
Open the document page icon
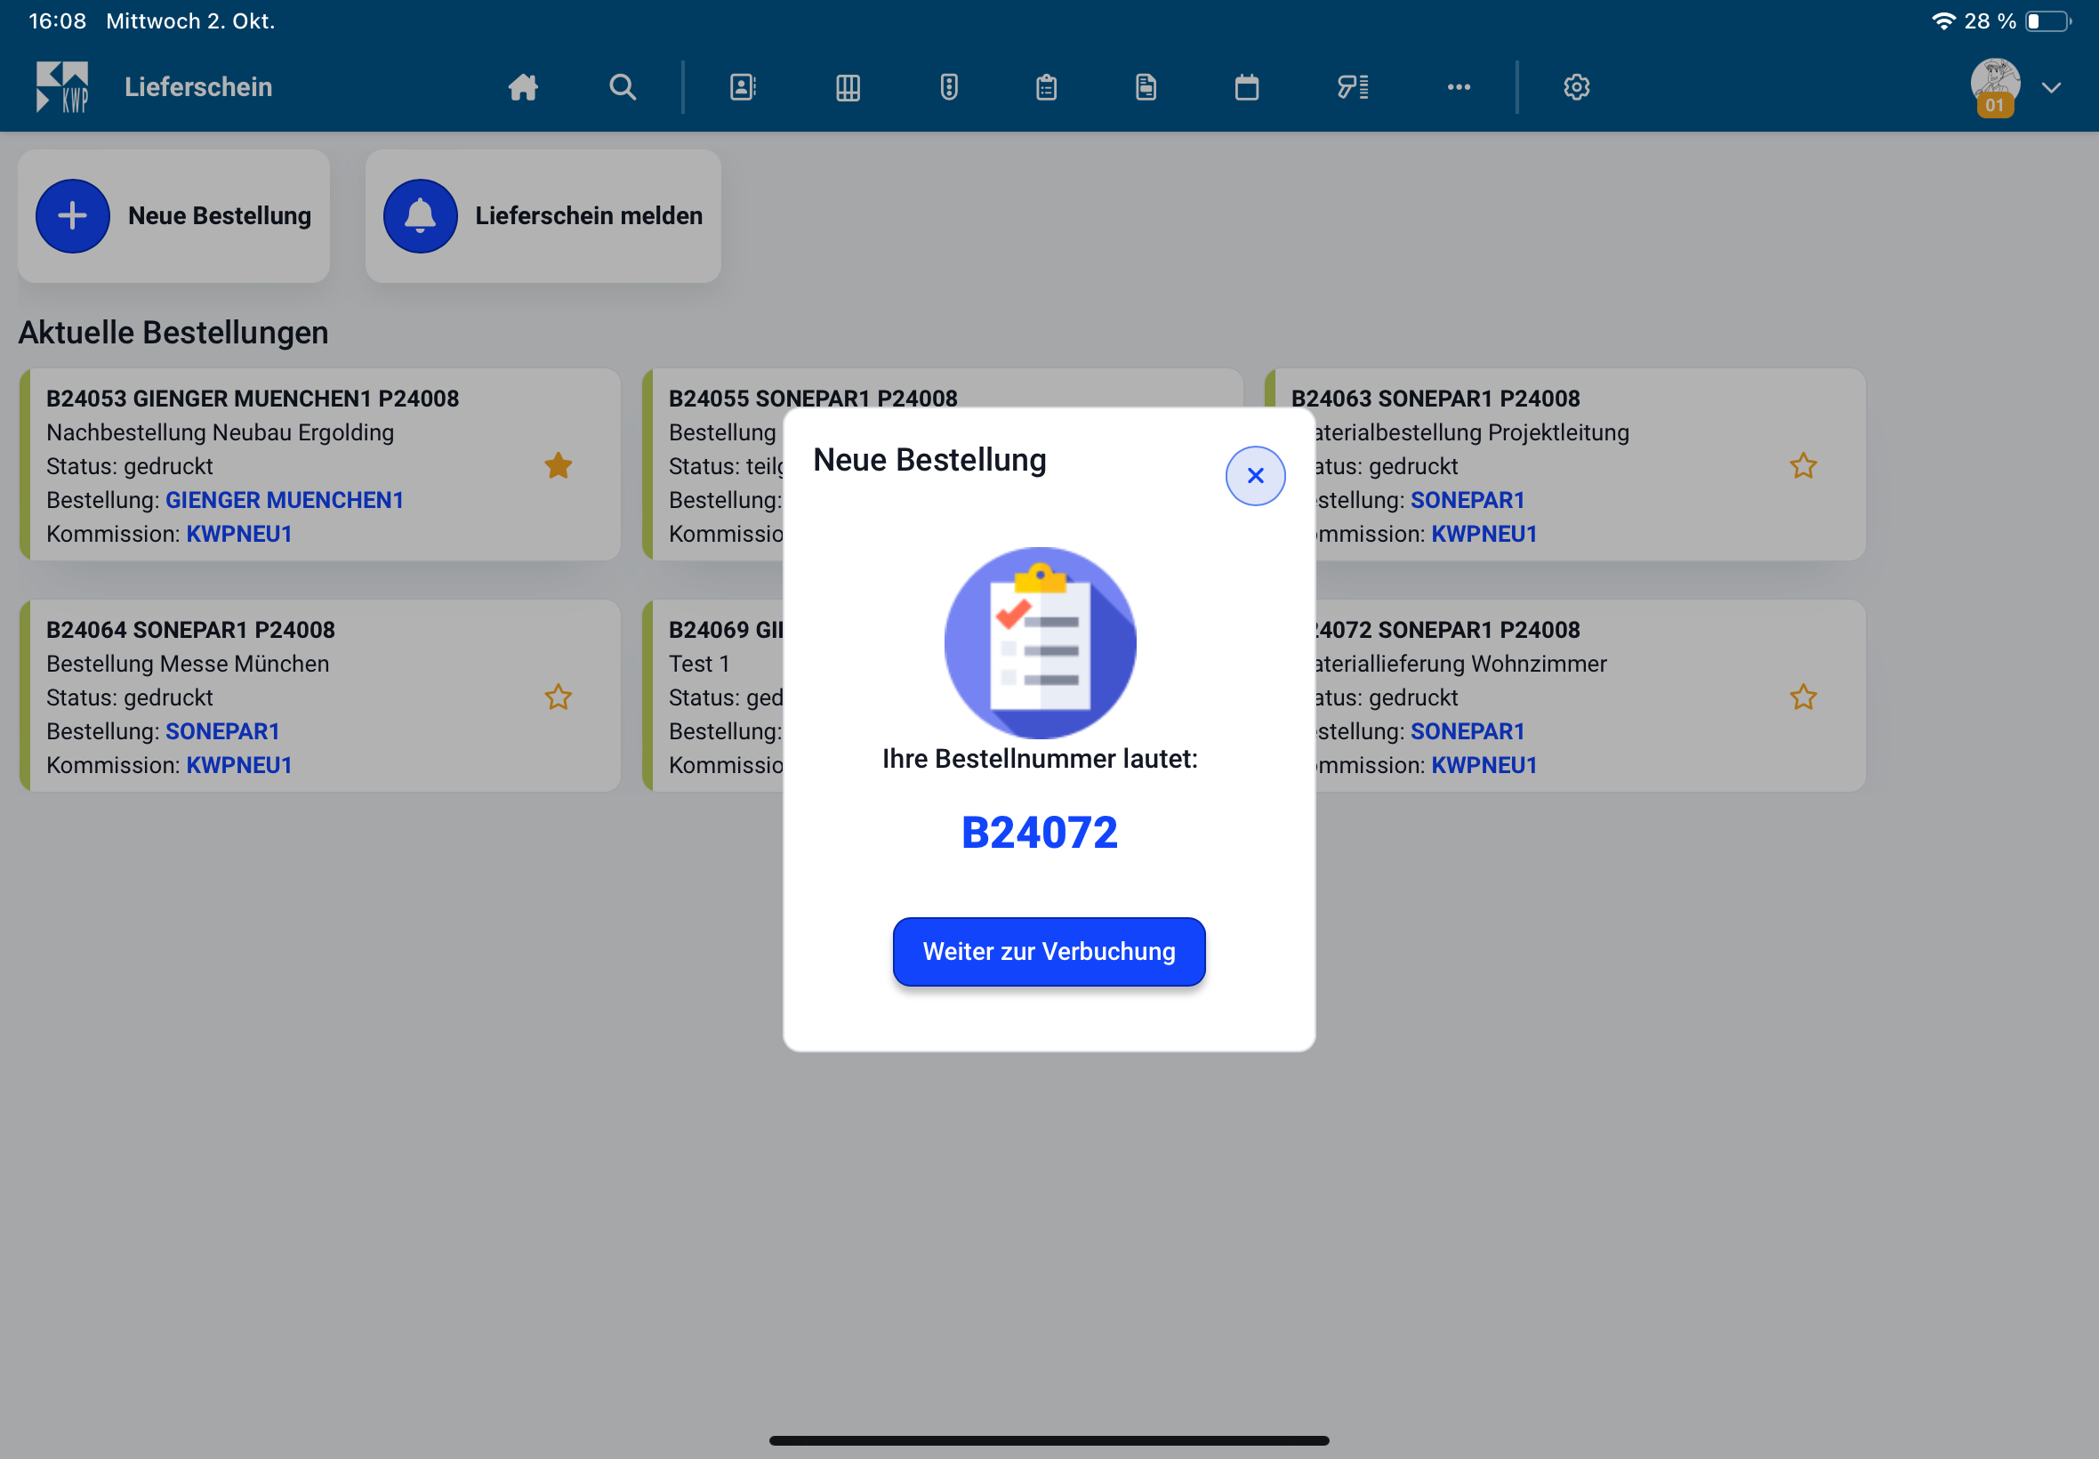coord(1145,87)
